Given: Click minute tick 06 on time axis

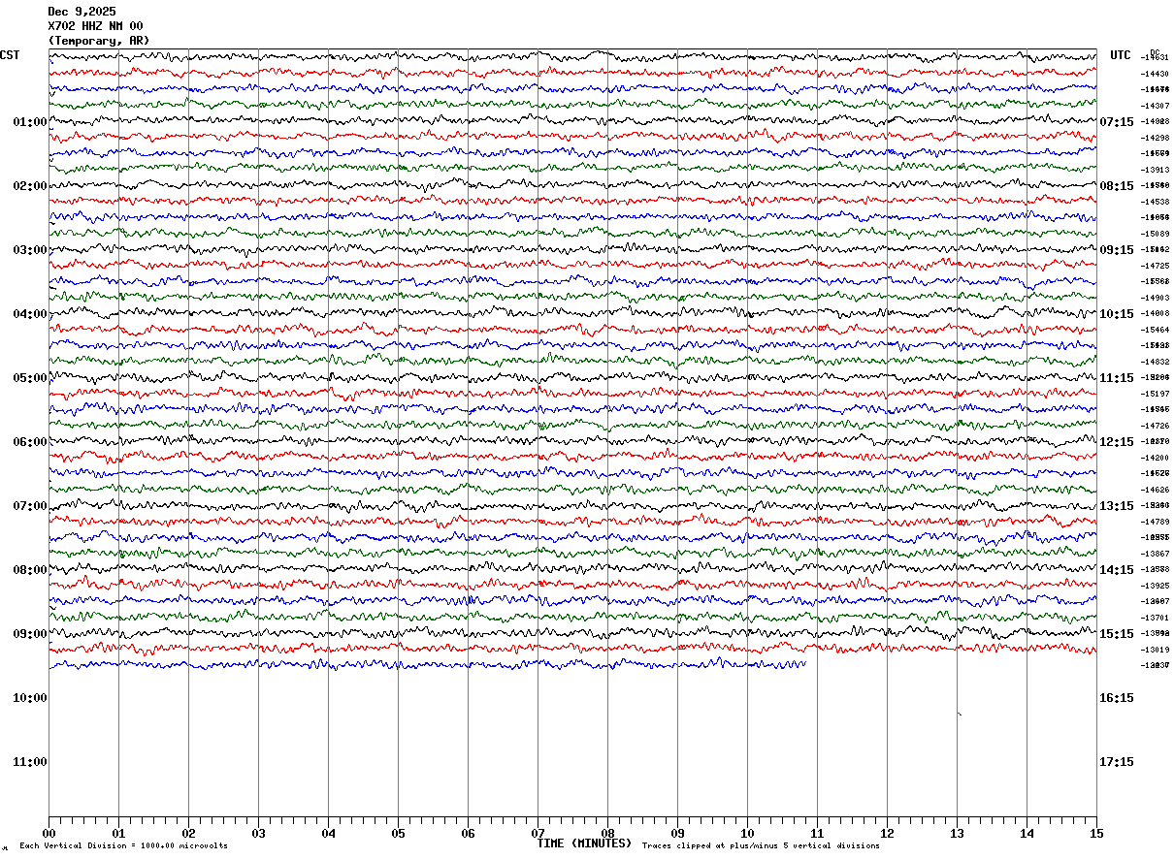Looking at the screenshot, I should [x=468, y=834].
